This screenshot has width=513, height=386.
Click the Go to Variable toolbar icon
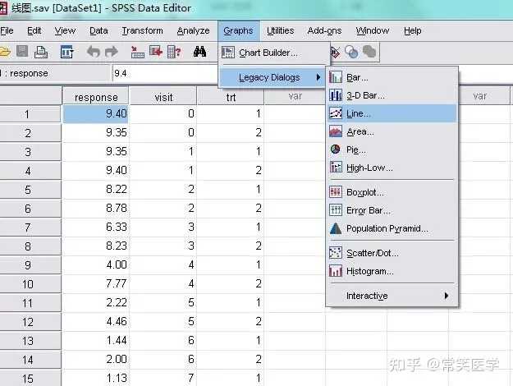point(156,52)
